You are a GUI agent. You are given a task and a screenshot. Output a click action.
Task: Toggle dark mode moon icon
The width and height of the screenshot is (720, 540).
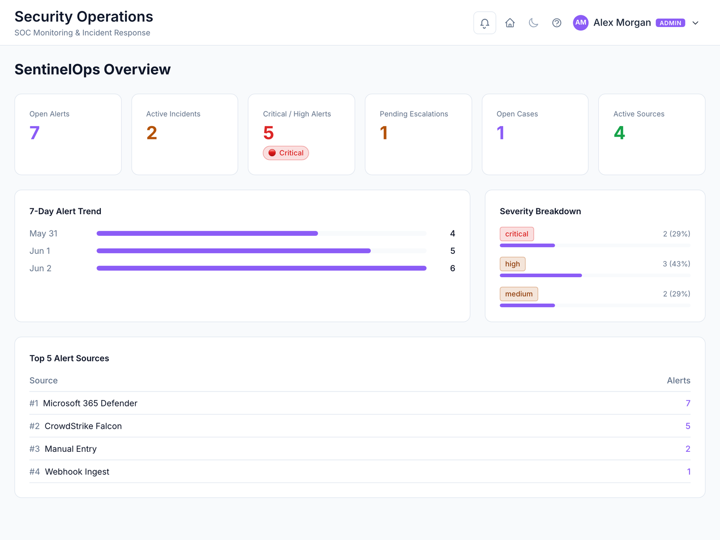(533, 23)
